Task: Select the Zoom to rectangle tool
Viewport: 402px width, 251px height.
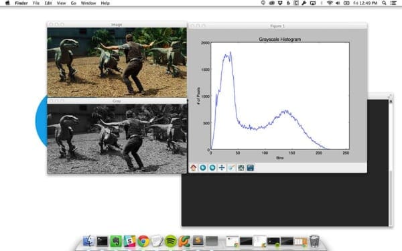Action: (231, 168)
